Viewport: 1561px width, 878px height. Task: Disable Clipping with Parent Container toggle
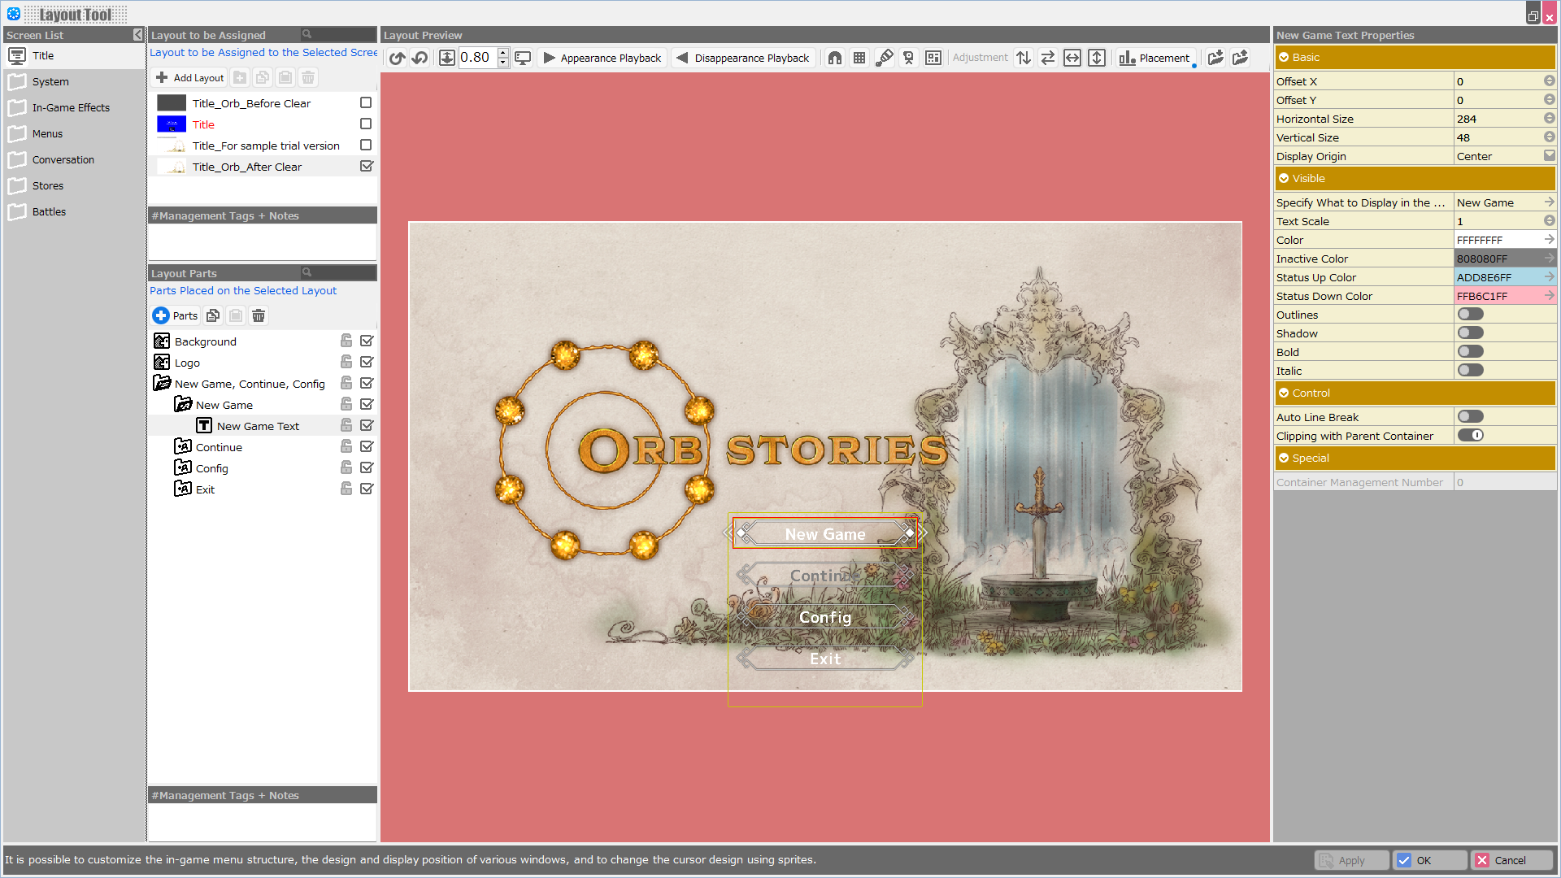pyautogui.click(x=1470, y=436)
